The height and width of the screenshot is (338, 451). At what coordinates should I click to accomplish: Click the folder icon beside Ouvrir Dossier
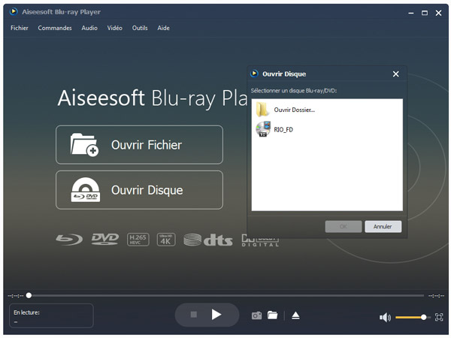click(x=262, y=110)
